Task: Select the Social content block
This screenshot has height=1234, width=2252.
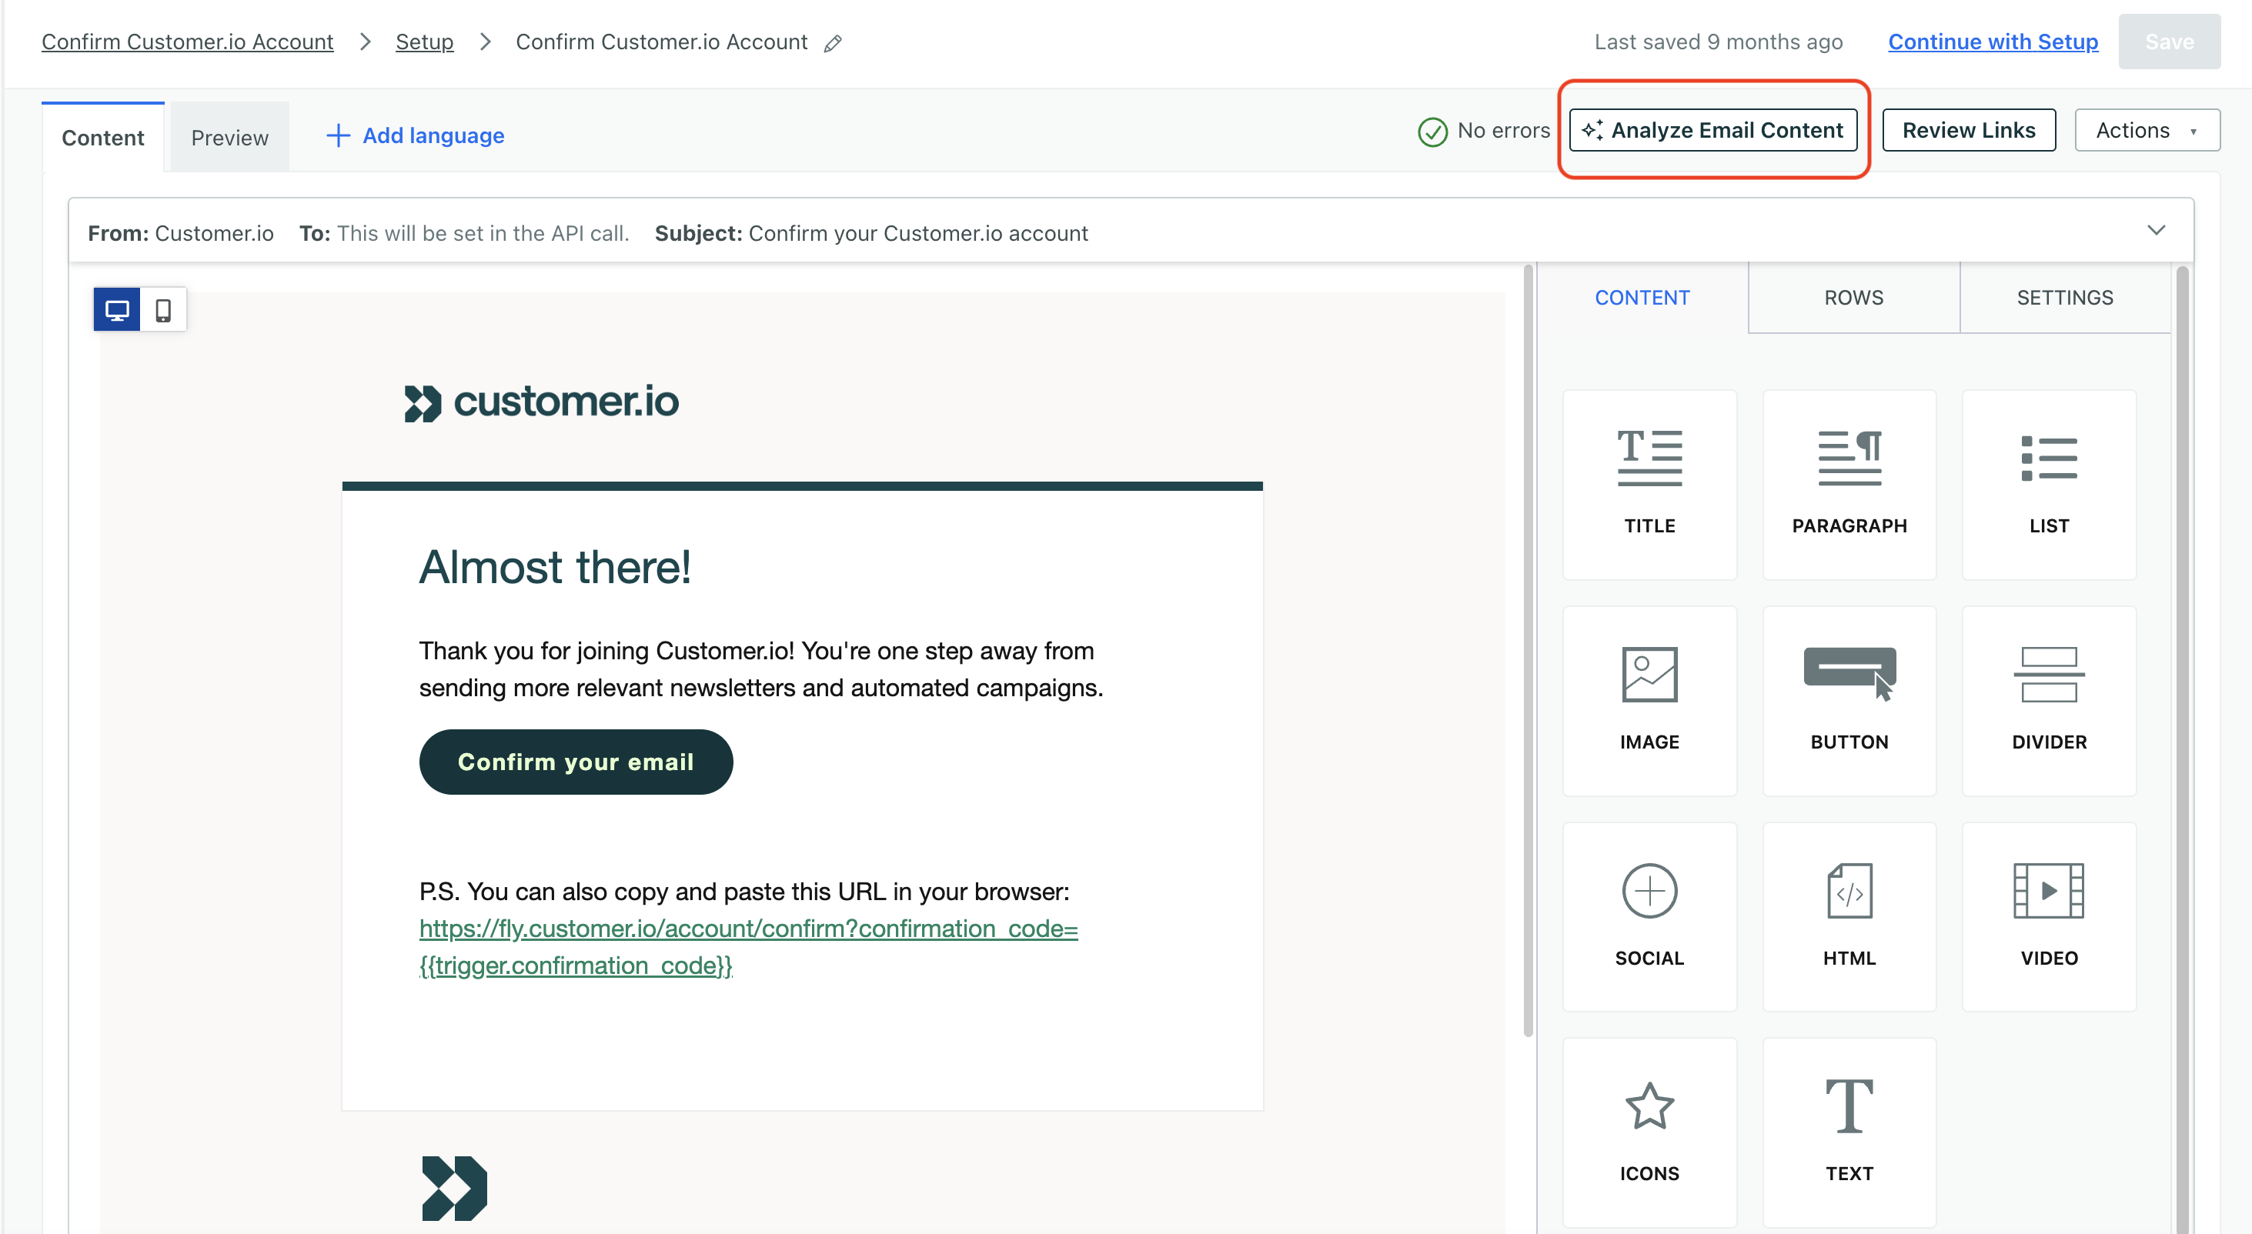Action: click(1649, 916)
